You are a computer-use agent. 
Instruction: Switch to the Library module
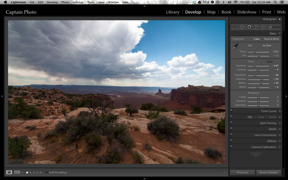[173, 12]
